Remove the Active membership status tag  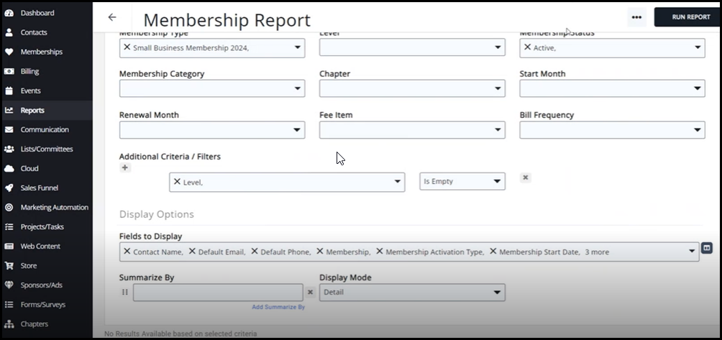527,47
